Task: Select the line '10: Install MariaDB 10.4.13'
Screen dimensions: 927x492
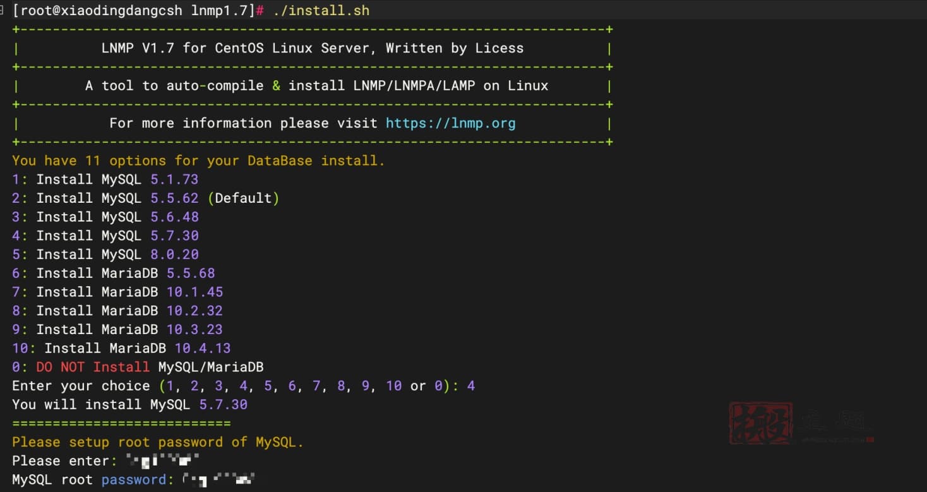Action: coord(121,348)
